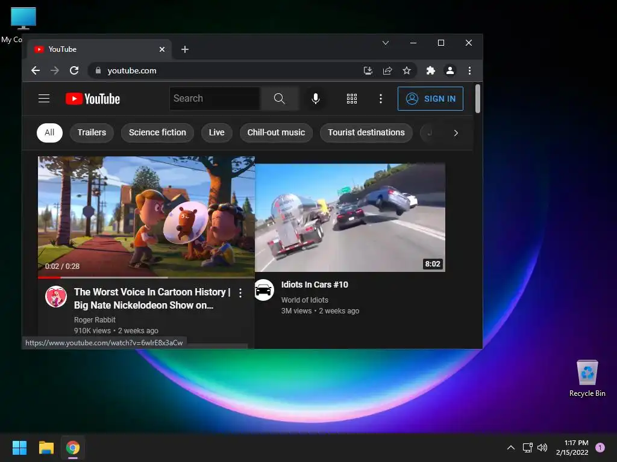Select the YouTube browser tab

click(x=99, y=49)
